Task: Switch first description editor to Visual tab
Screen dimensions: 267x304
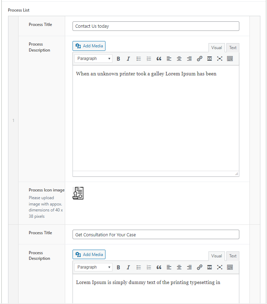Action: (217, 48)
